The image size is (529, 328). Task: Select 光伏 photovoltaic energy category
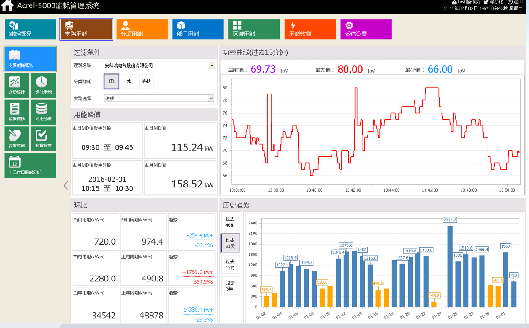click(x=146, y=81)
